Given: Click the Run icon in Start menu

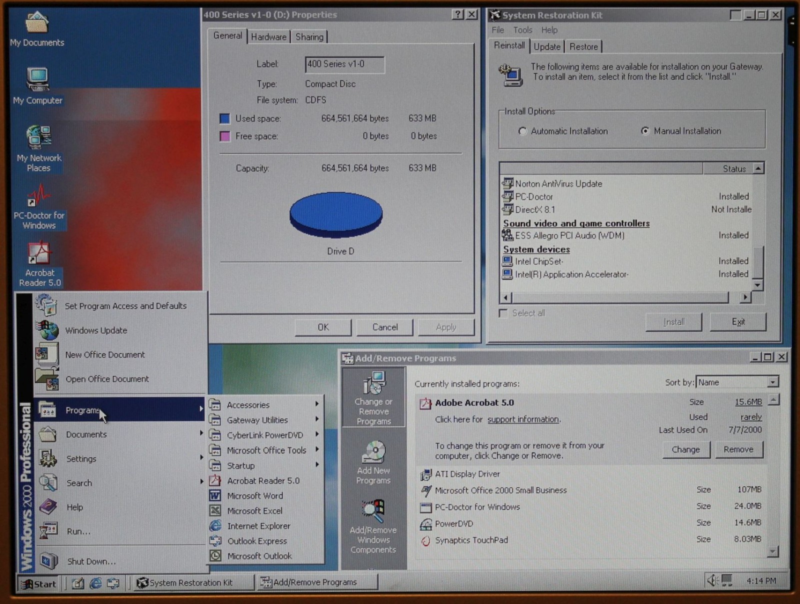Looking at the screenshot, I should tap(48, 531).
